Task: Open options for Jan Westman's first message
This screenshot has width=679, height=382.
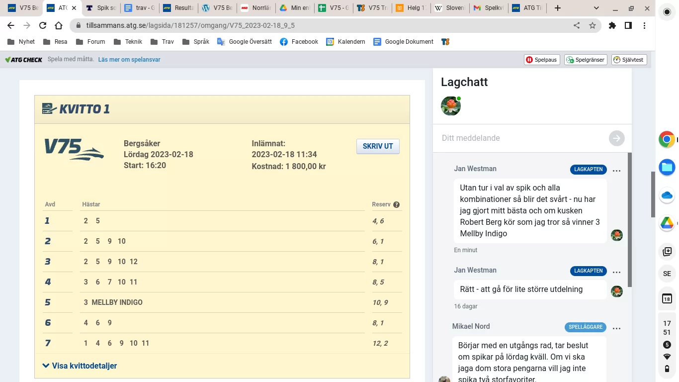Action: click(x=616, y=171)
